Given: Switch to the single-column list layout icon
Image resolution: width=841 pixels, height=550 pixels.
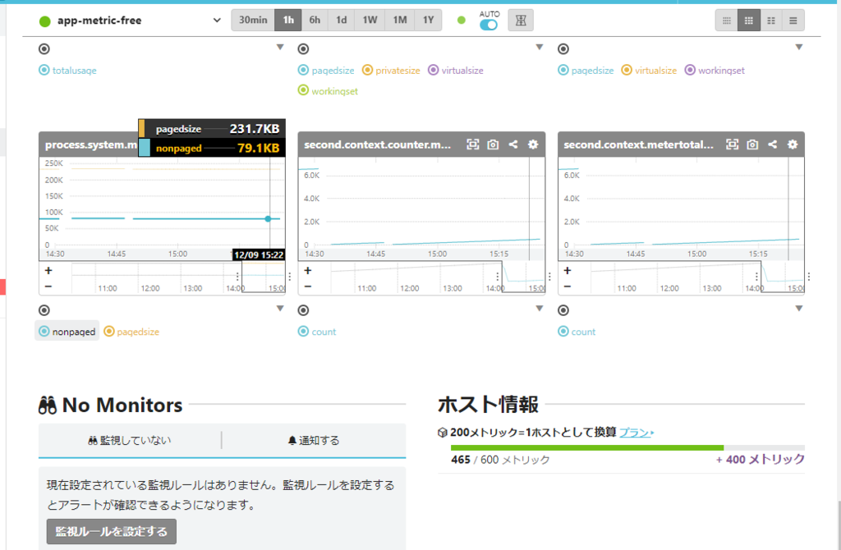Looking at the screenshot, I should pyautogui.click(x=793, y=21).
